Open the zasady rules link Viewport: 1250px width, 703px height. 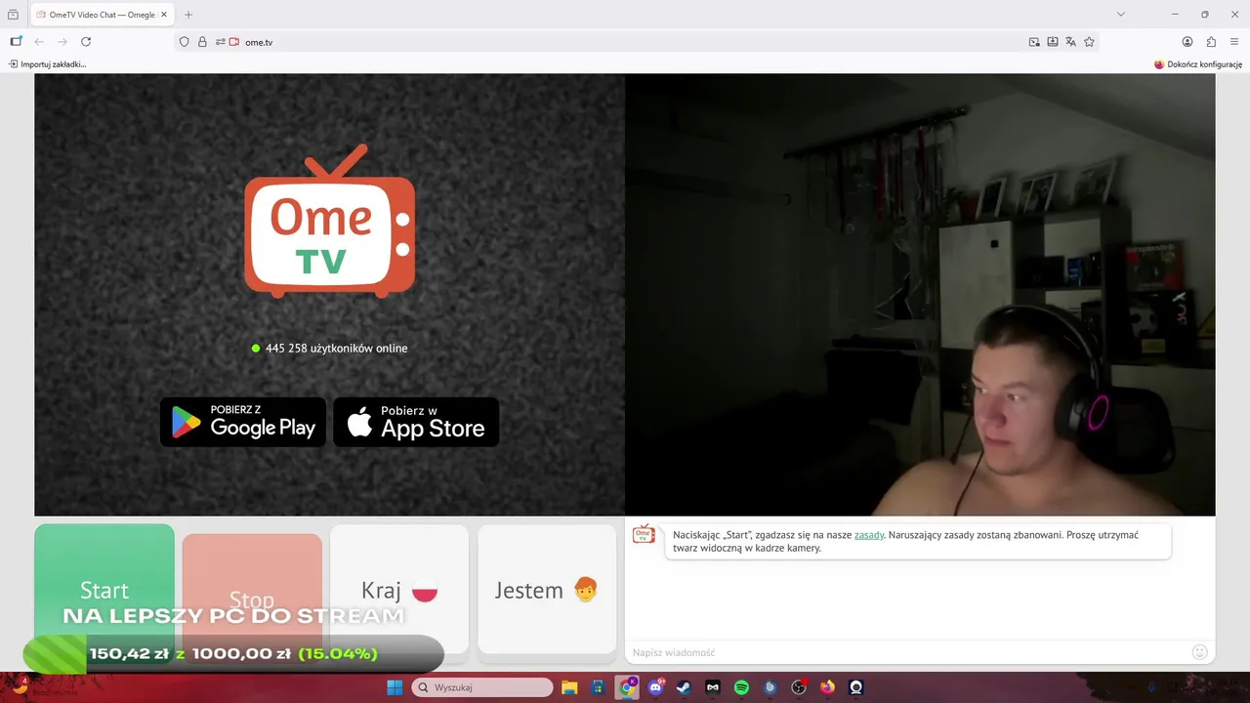coord(869,535)
